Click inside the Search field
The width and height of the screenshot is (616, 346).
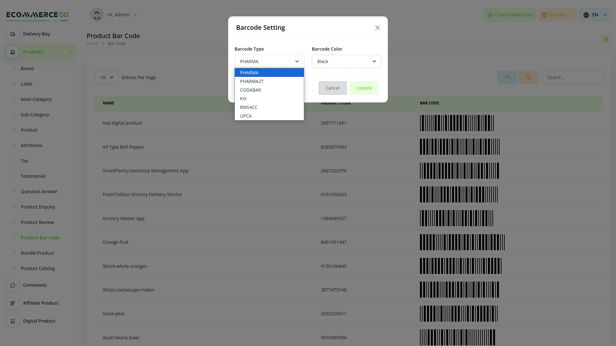pos(572,77)
